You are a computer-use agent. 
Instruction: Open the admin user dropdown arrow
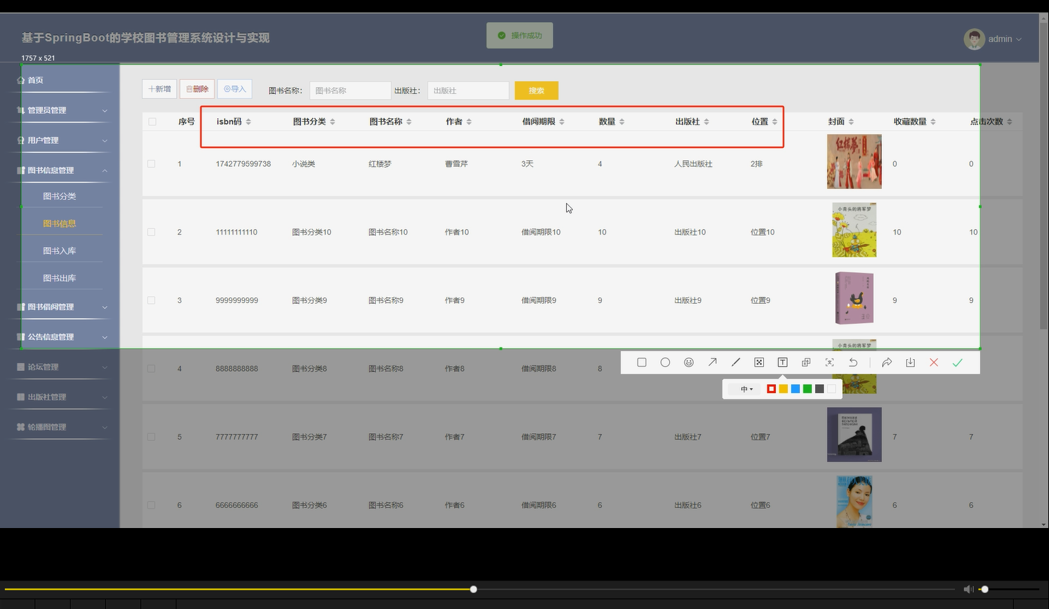(x=1019, y=39)
